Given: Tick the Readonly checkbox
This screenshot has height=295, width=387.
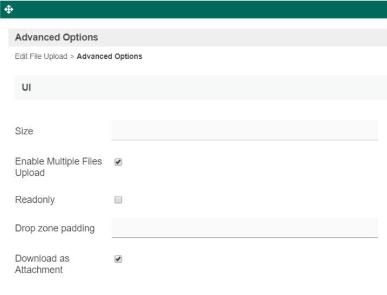Looking at the screenshot, I should tap(119, 200).
